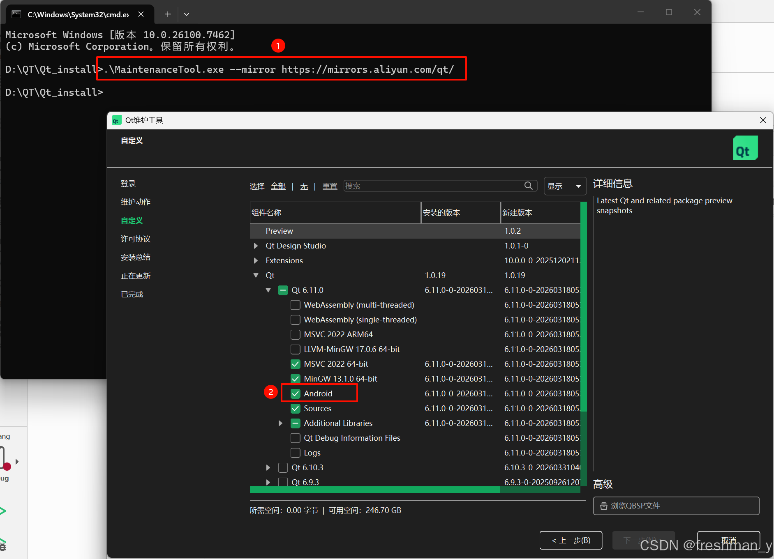Select 已完成 step in sidebar
Viewport: 774px width, 559px height.
click(x=132, y=294)
